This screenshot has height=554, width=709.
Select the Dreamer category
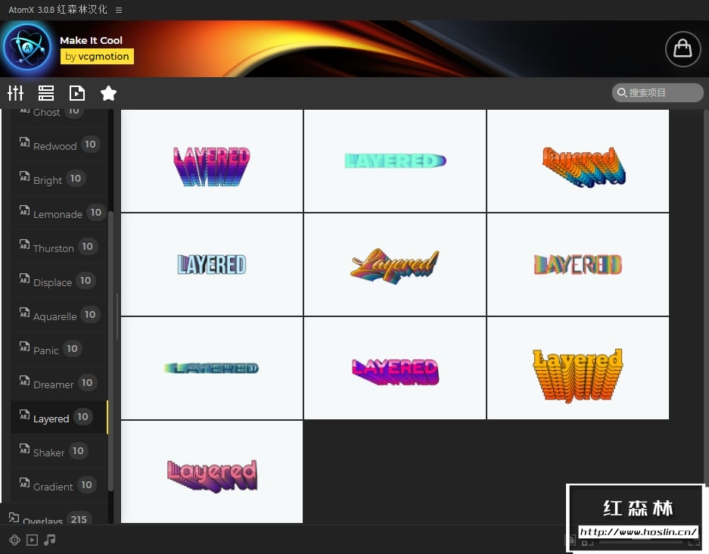click(x=59, y=383)
